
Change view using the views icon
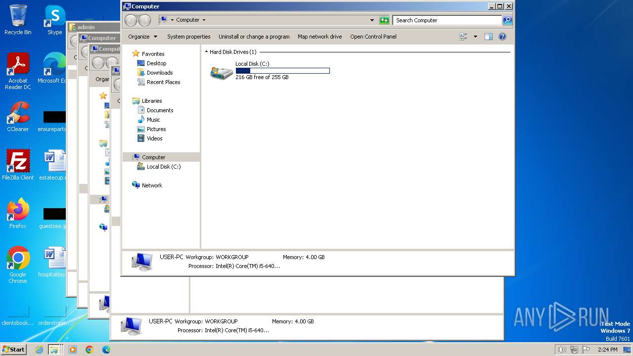point(463,37)
